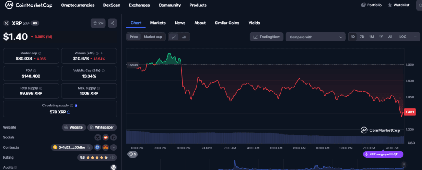The height and width of the screenshot is (170, 422).
Task: Click the CoinMarketCap logo in the header
Action: coord(29,5)
